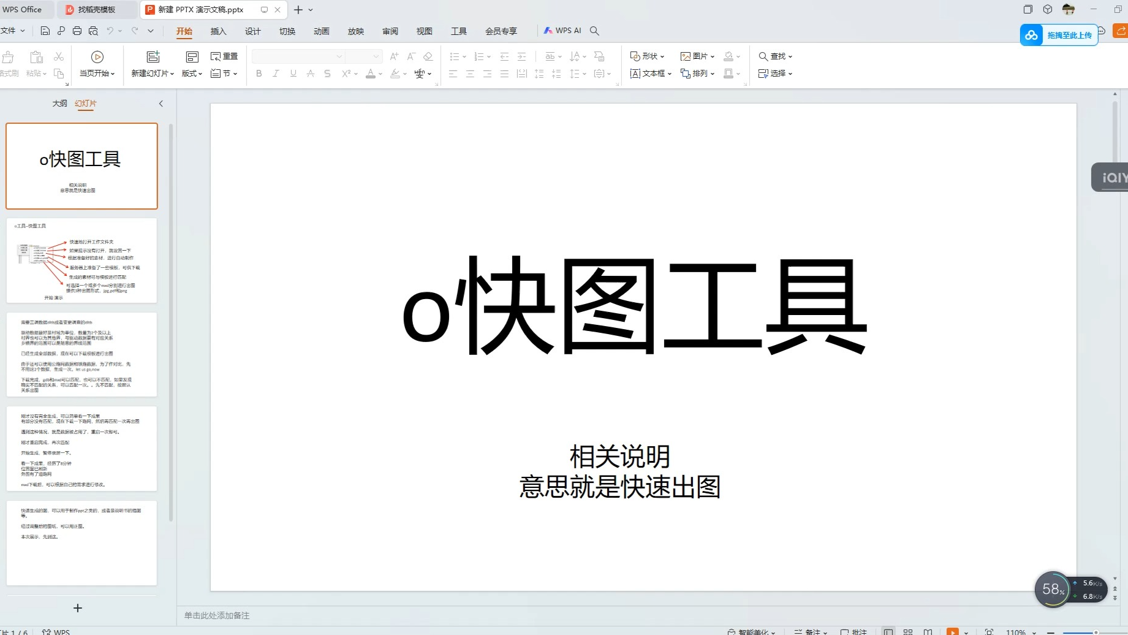Image resolution: width=1128 pixels, height=635 pixels.
Task: Toggle underline formatting
Action: click(x=293, y=74)
